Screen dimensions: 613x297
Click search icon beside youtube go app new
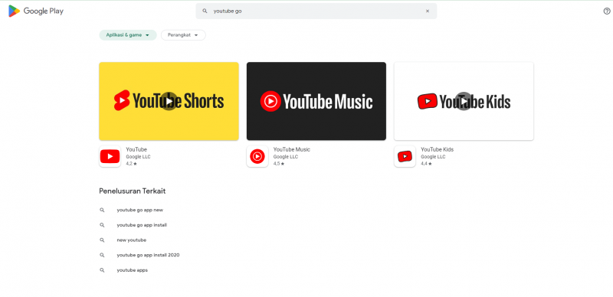(x=102, y=211)
